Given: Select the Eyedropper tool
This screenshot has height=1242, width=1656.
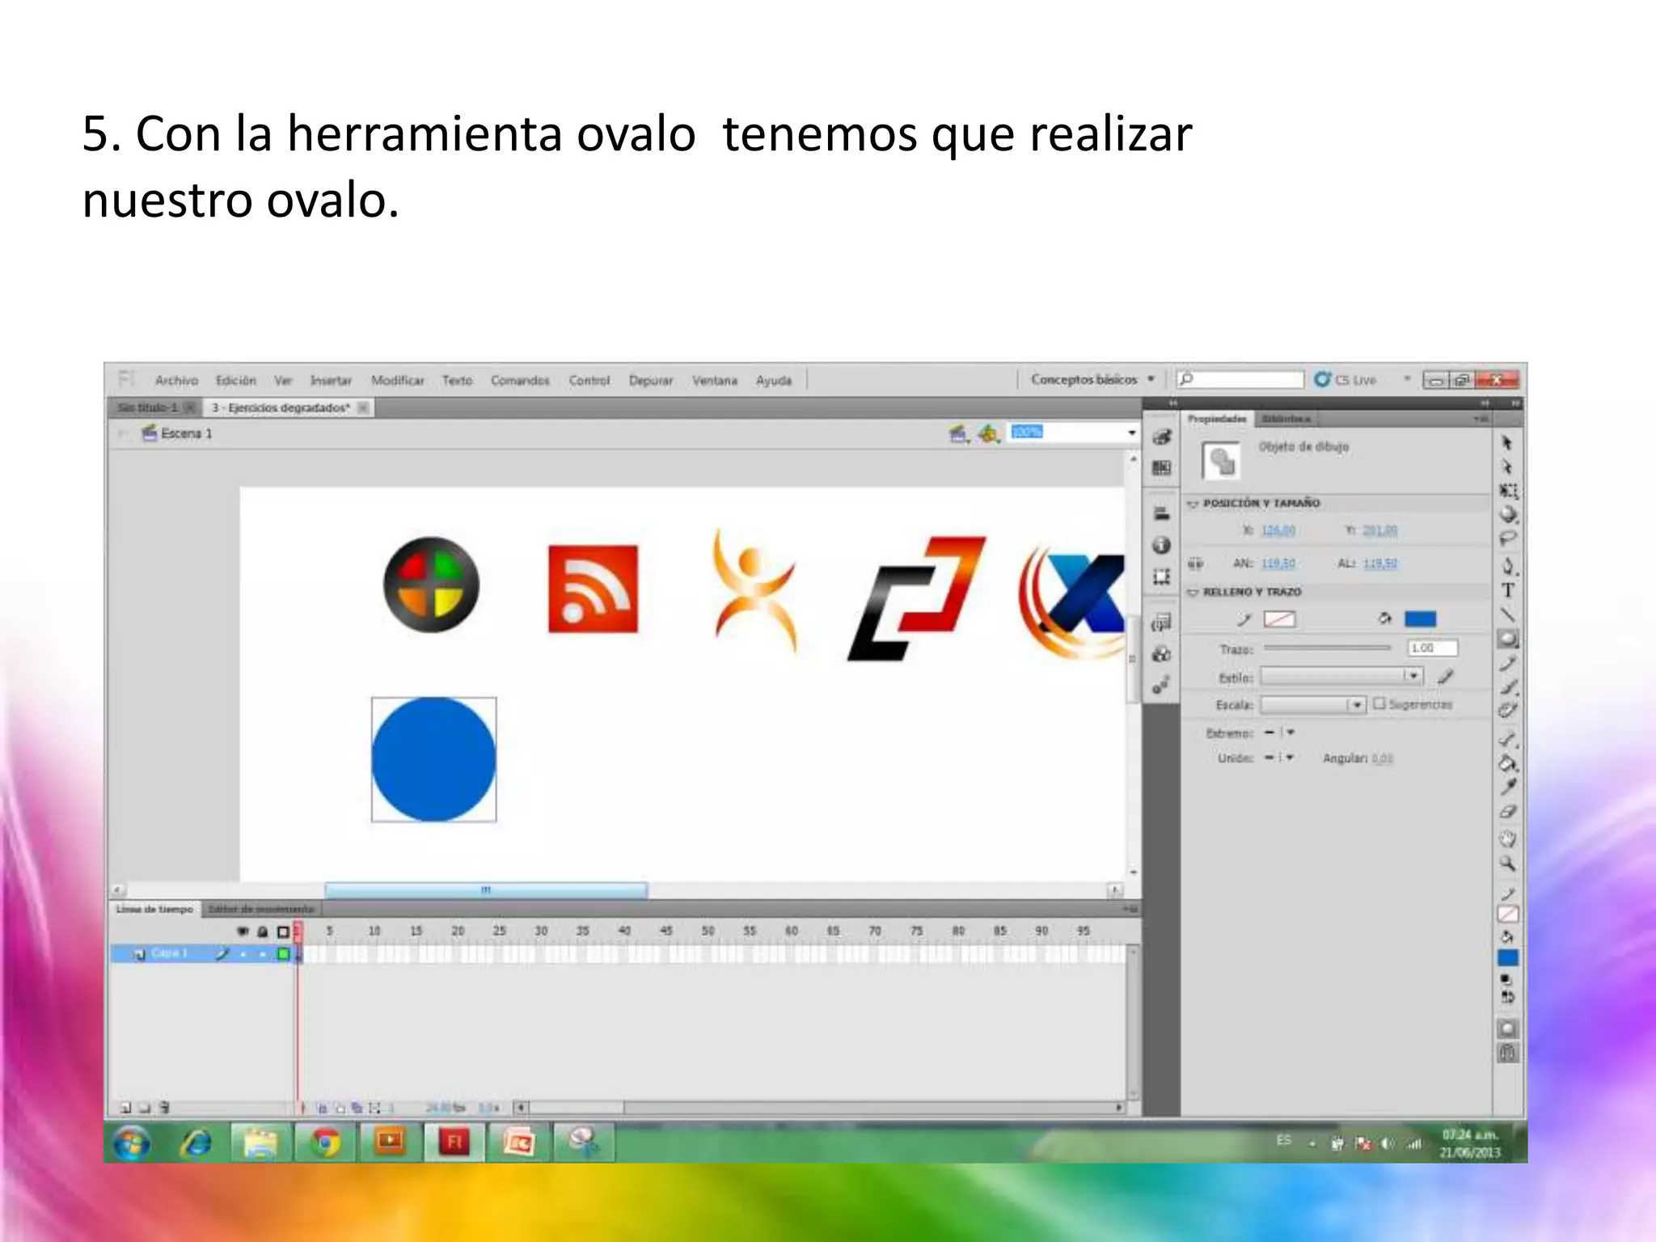Looking at the screenshot, I should click(x=1508, y=787).
